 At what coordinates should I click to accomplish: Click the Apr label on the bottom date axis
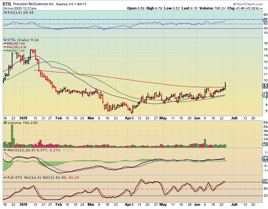[x=128, y=204]
